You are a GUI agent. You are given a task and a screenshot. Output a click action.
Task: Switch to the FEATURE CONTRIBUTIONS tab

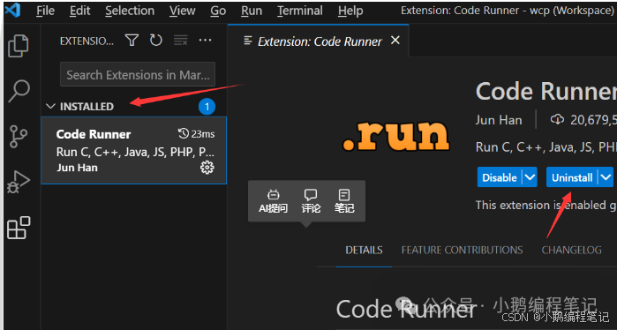click(462, 251)
